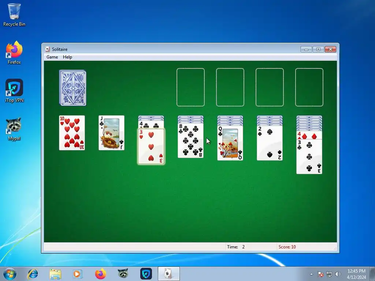This screenshot has height=281, width=375.
Task: Click the fourth empty foundation slot
Action: coord(309,87)
